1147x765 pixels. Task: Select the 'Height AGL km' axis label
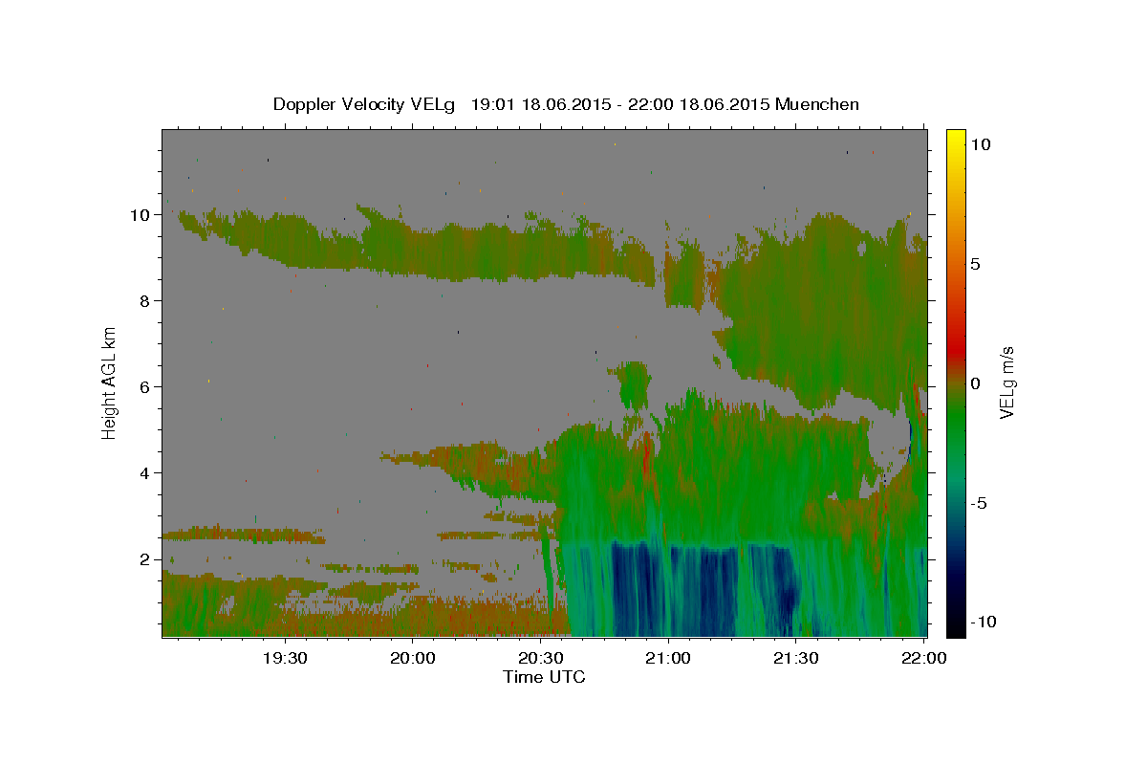point(110,382)
